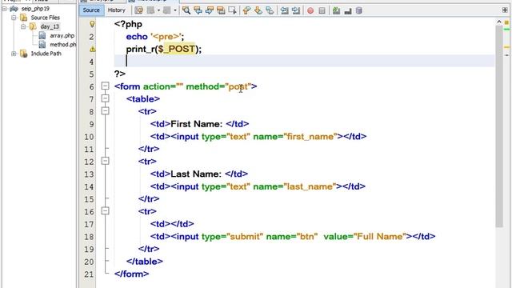512x288 pixels.
Task: Click black chart-like toolbar icon
Action: (x=348, y=10)
